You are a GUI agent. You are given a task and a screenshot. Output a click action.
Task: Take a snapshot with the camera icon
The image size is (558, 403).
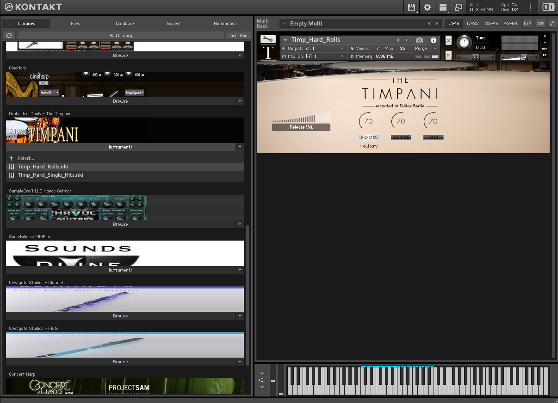(x=419, y=40)
